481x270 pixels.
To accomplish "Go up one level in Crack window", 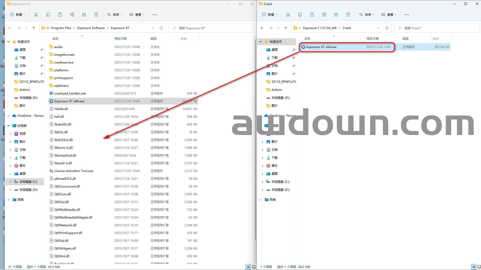I will pos(286,28).
